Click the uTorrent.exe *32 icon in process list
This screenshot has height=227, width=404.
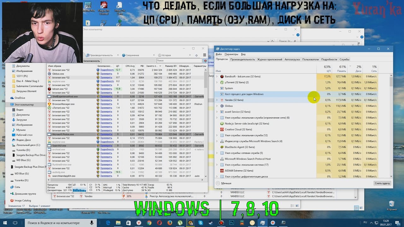pyautogui.click(x=49, y=108)
